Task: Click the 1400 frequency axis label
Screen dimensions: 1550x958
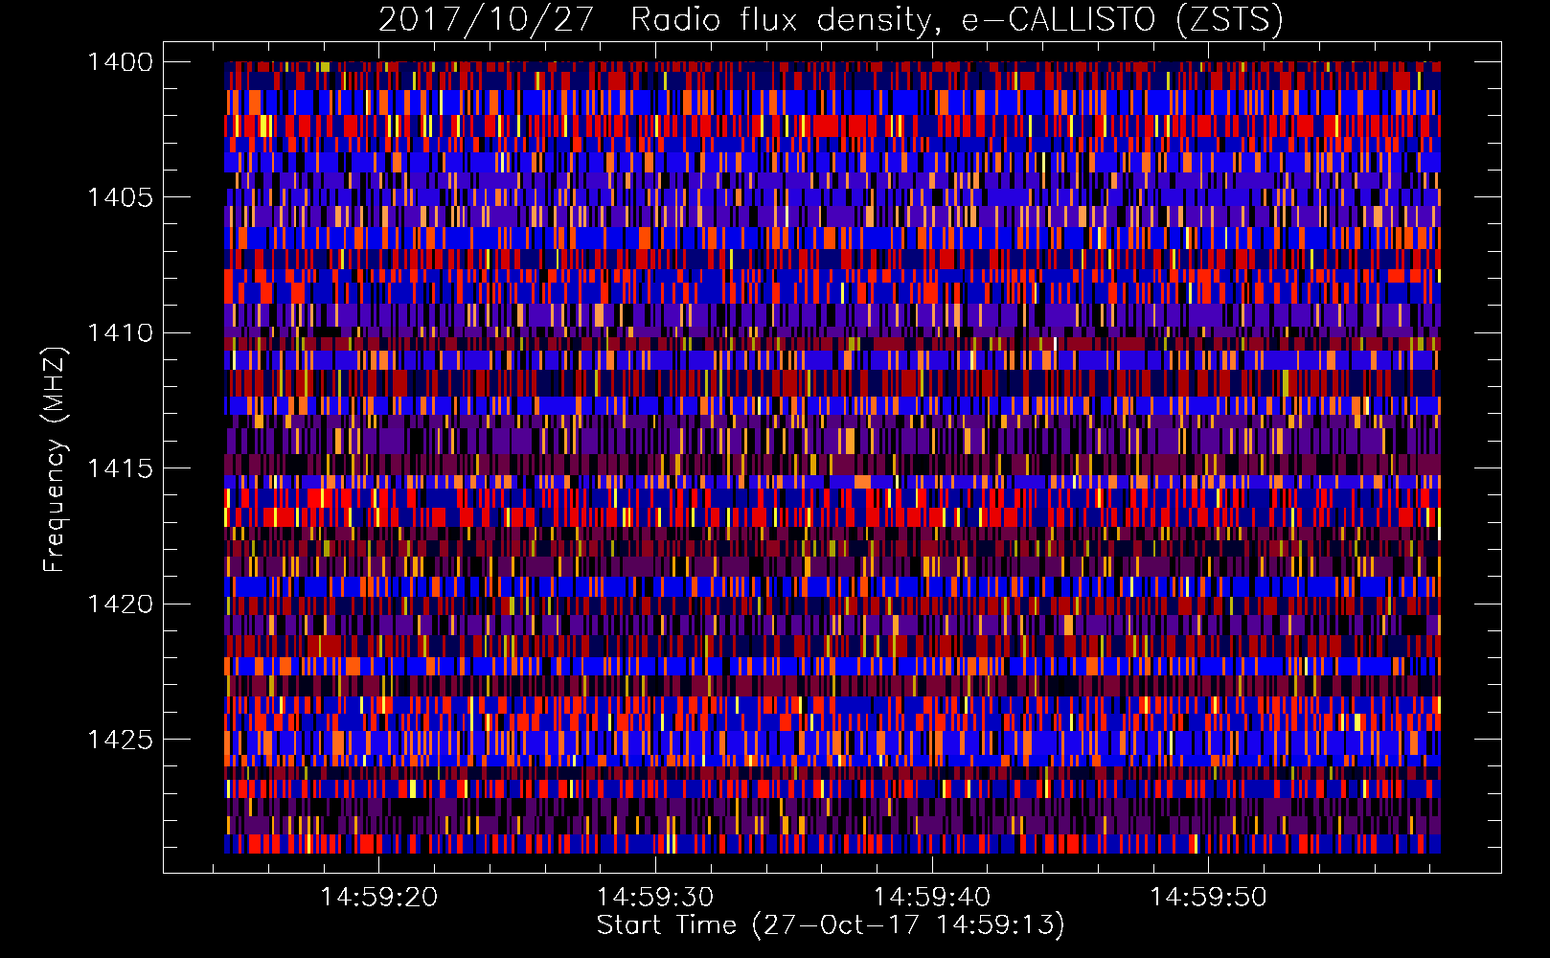Action: [x=120, y=62]
